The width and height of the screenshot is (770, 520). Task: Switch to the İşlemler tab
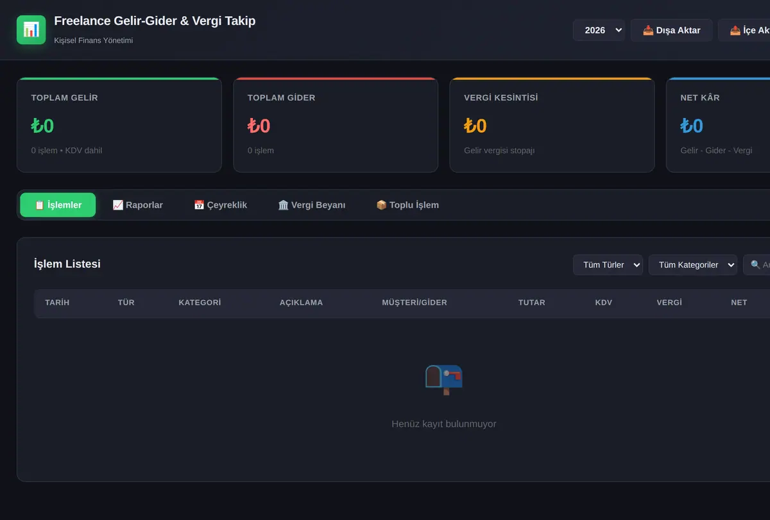(58, 205)
